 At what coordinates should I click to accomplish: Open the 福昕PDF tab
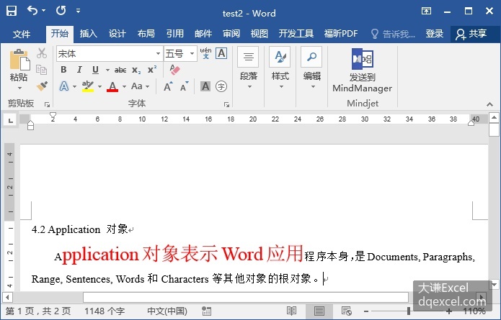coord(341,34)
